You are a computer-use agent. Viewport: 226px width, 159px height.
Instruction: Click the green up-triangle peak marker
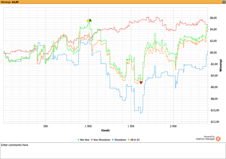pyautogui.click(x=90, y=20)
